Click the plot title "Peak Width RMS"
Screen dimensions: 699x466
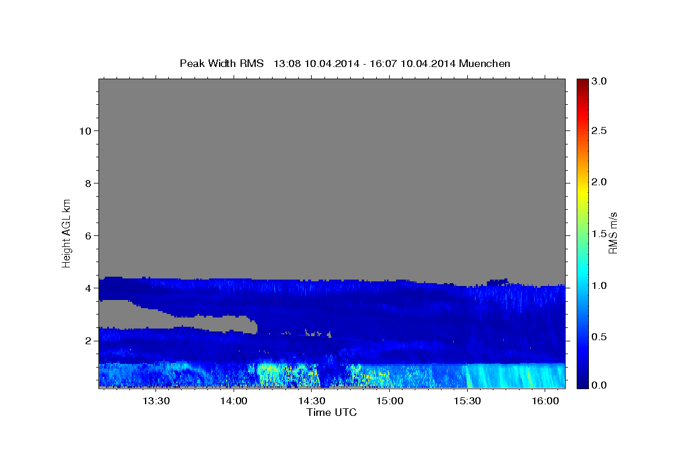coord(222,63)
